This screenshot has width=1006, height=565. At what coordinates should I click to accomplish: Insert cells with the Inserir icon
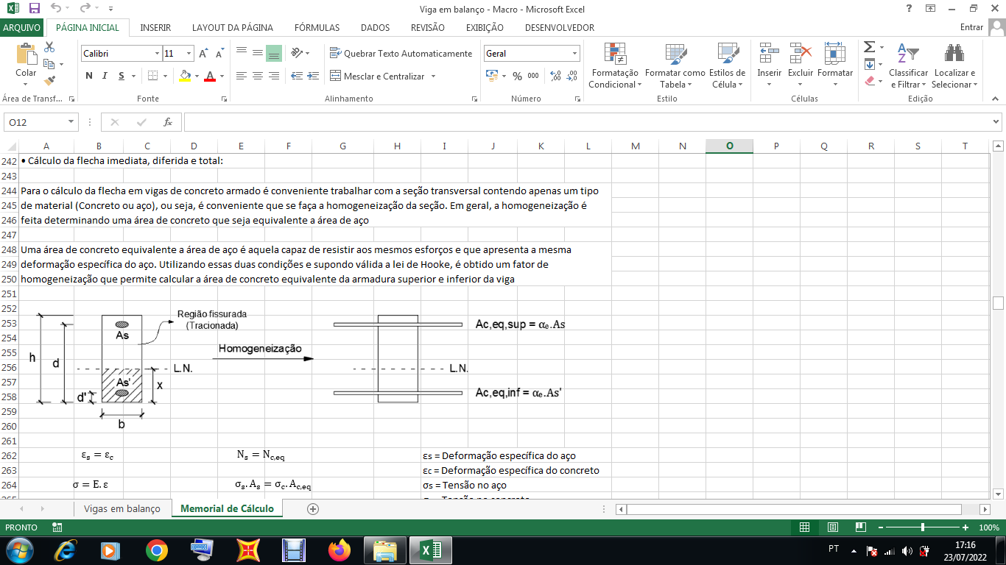[769, 54]
